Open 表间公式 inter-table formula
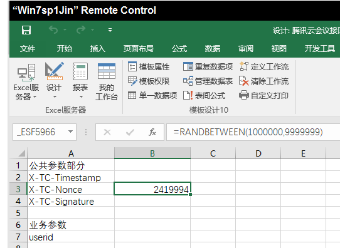Screen dimensions: 340x248 tap(204, 95)
